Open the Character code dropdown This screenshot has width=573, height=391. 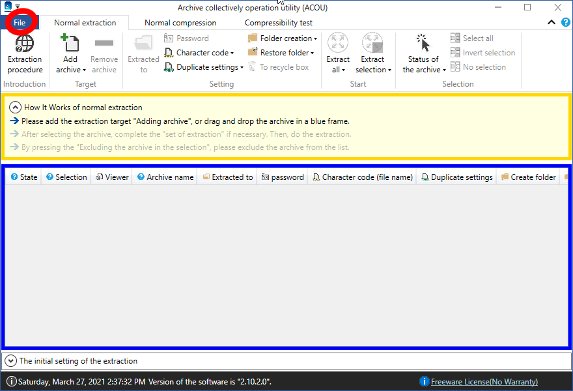pyautogui.click(x=199, y=53)
